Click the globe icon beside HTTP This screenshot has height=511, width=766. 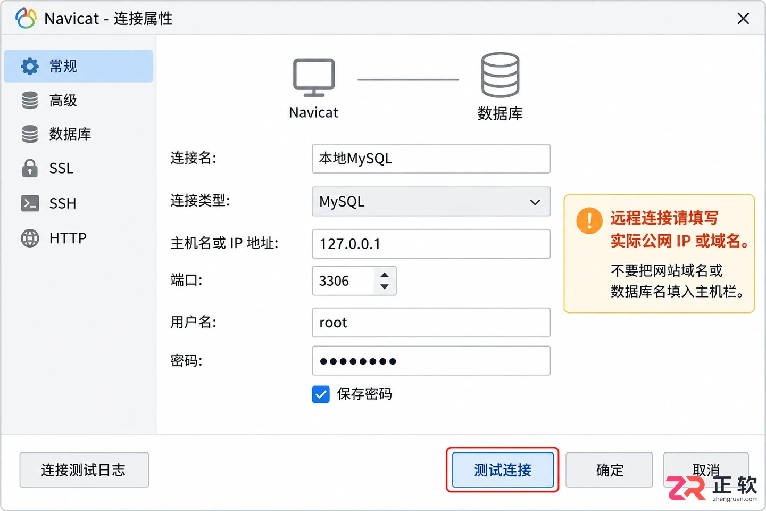point(30,238)
